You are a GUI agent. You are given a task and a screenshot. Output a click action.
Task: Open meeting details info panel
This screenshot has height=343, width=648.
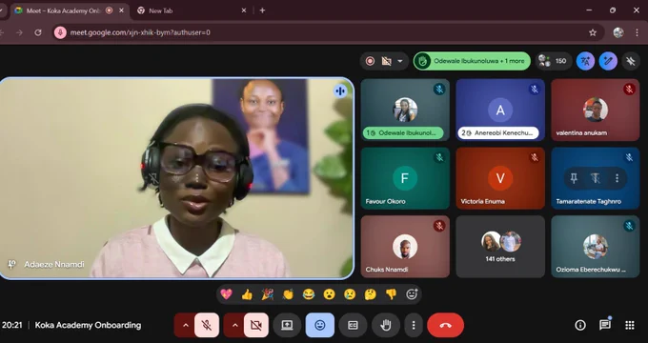tap(580, 325)
